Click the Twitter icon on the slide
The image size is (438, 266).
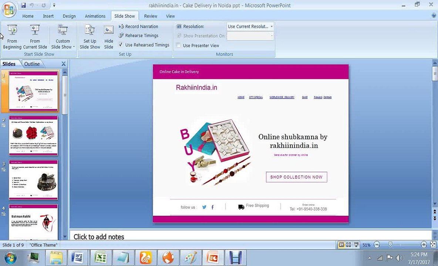coord(204,207)
